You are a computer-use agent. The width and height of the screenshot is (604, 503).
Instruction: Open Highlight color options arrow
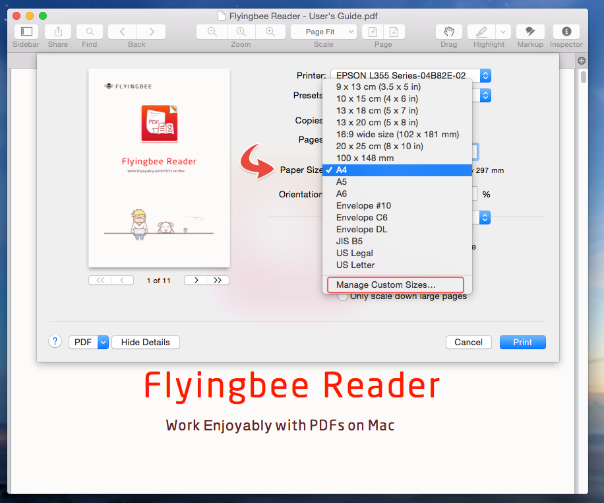[x=503, y=32]
